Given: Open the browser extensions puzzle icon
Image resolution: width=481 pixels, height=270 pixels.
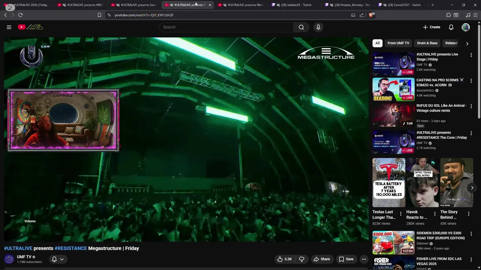Looking at the screenshot, I should pos(448,15).
